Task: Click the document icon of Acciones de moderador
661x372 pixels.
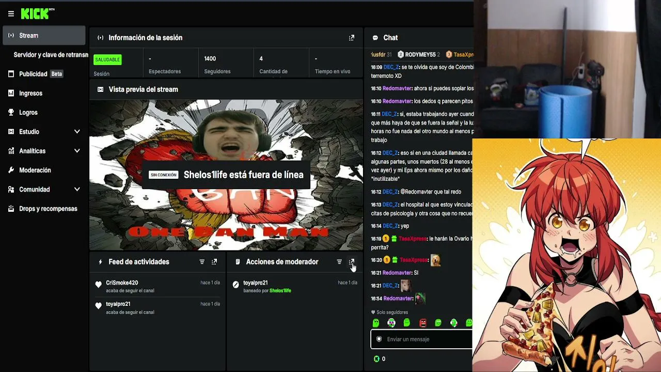Action: point(238,262)
